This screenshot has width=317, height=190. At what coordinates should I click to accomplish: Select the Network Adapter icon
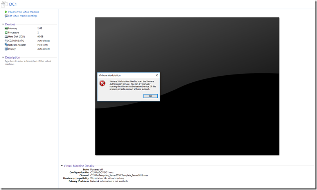coord(6,45)
